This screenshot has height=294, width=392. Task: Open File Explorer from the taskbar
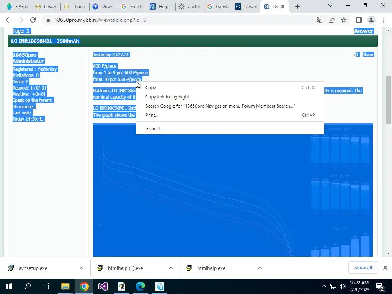coord(65,286)
